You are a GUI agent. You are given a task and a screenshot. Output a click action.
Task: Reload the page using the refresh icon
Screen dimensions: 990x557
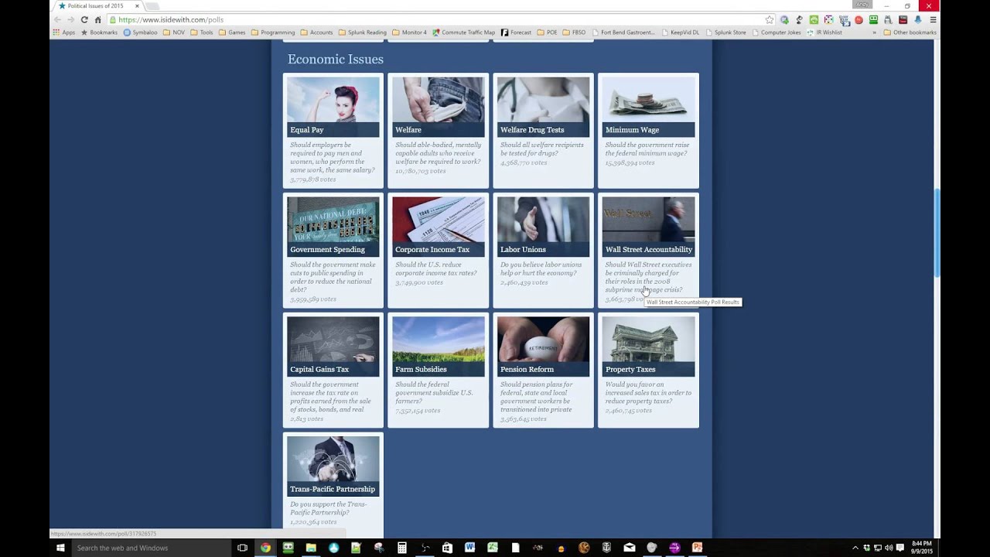[84, 19]
